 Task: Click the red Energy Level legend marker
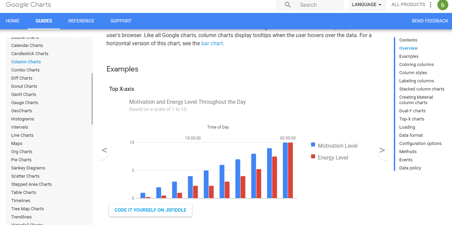tap(313, 157)
